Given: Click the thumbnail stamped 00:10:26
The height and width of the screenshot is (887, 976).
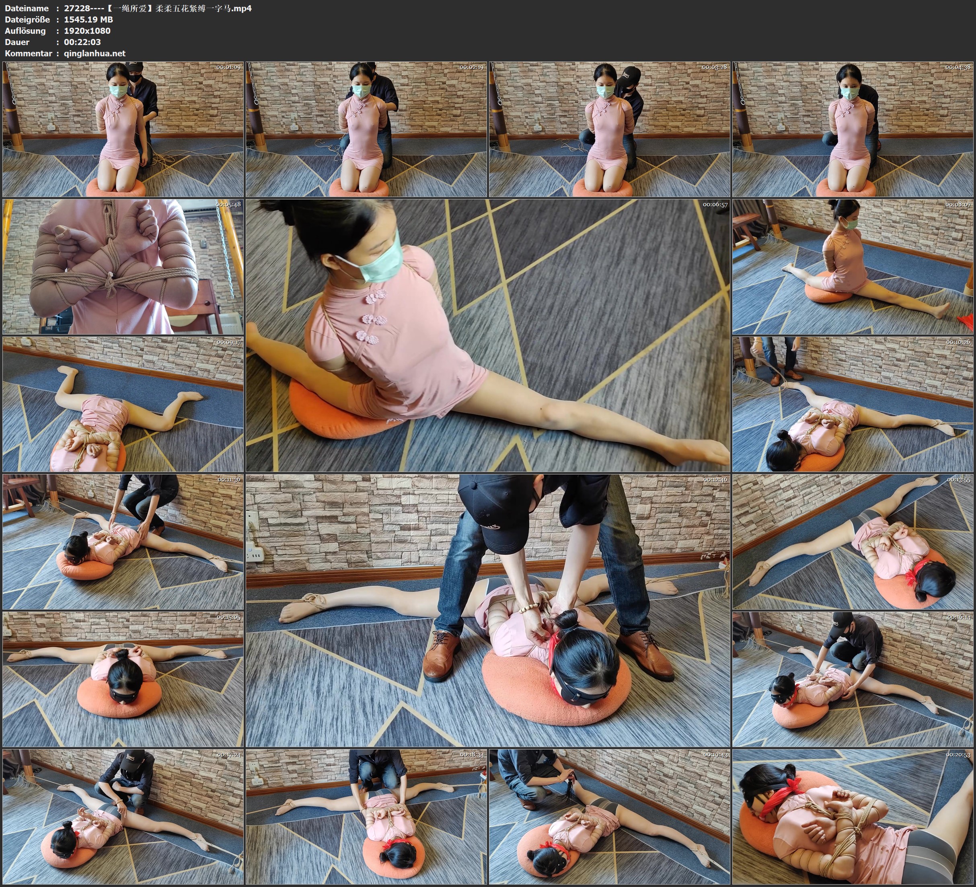Looking at the screenshot, I should [853, 404].
